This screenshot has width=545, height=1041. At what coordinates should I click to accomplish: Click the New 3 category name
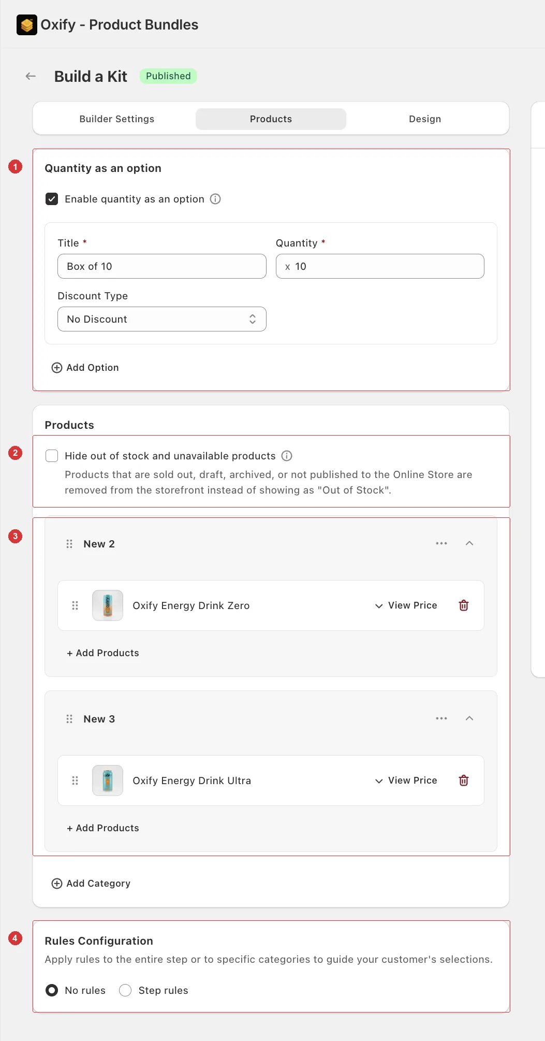[99, 719]
